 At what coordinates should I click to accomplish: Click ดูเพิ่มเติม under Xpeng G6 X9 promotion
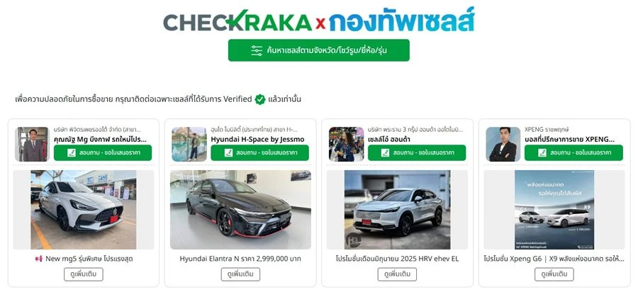pos(554,274)
